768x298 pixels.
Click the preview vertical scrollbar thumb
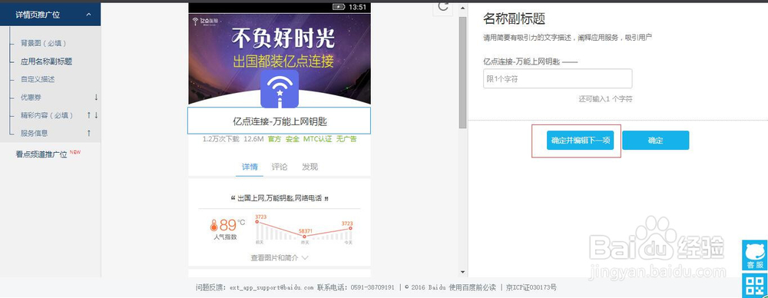pyautogui.click(x=462, y=72)
